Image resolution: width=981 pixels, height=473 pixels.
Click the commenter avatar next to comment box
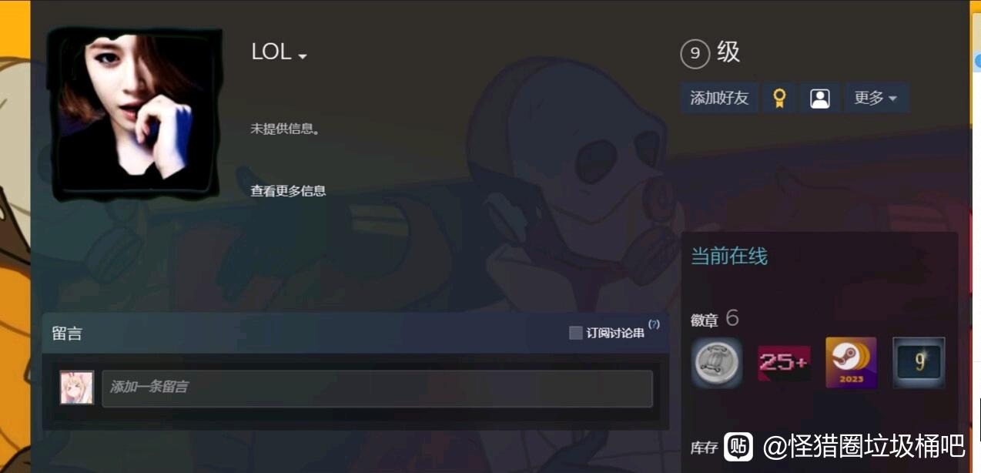click(x=77, y=387)
